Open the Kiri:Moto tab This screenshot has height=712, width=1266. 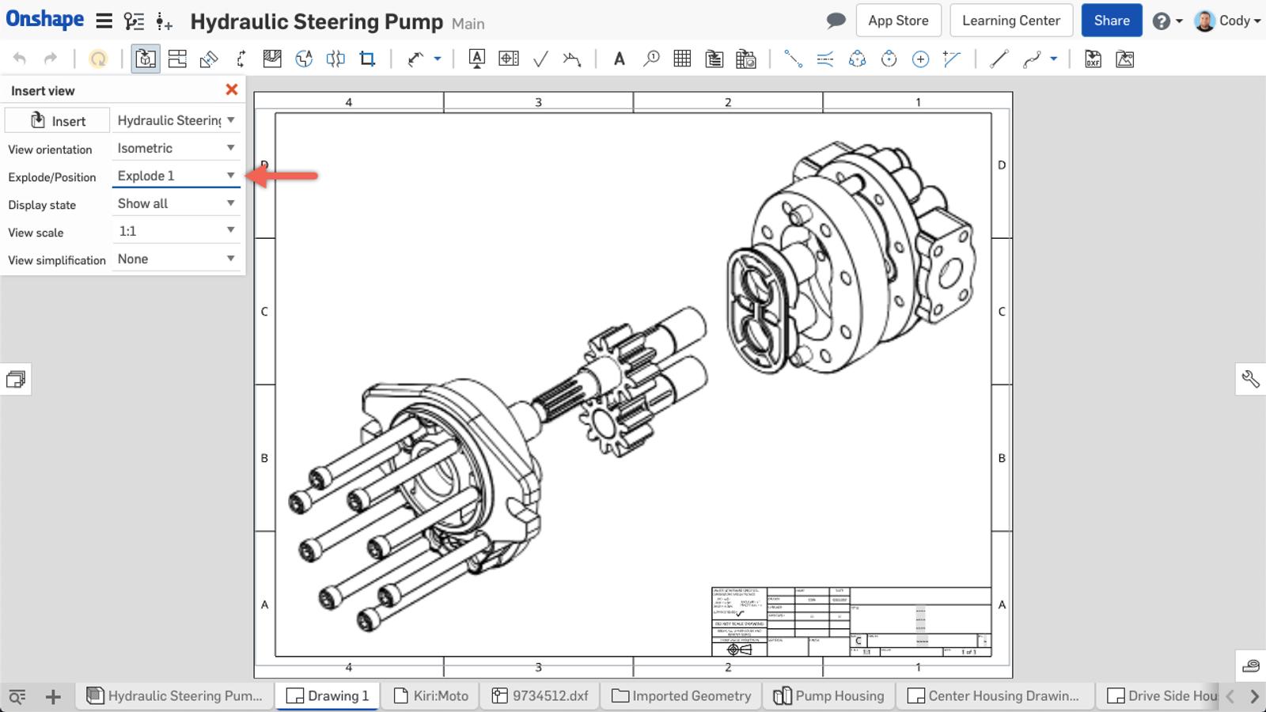tap(431, 695)
